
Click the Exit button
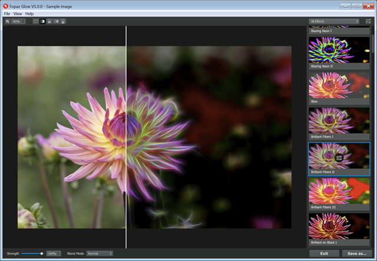(324, 253)
